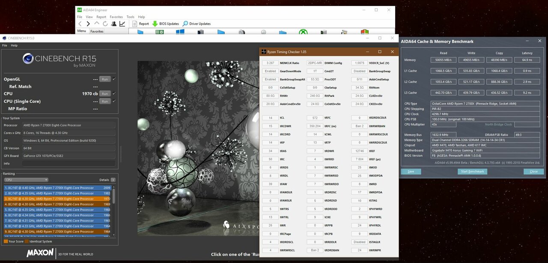Click Save in AIDA64 benchmark window
This screenshot has height=263, width=548.
click(411, 171)
